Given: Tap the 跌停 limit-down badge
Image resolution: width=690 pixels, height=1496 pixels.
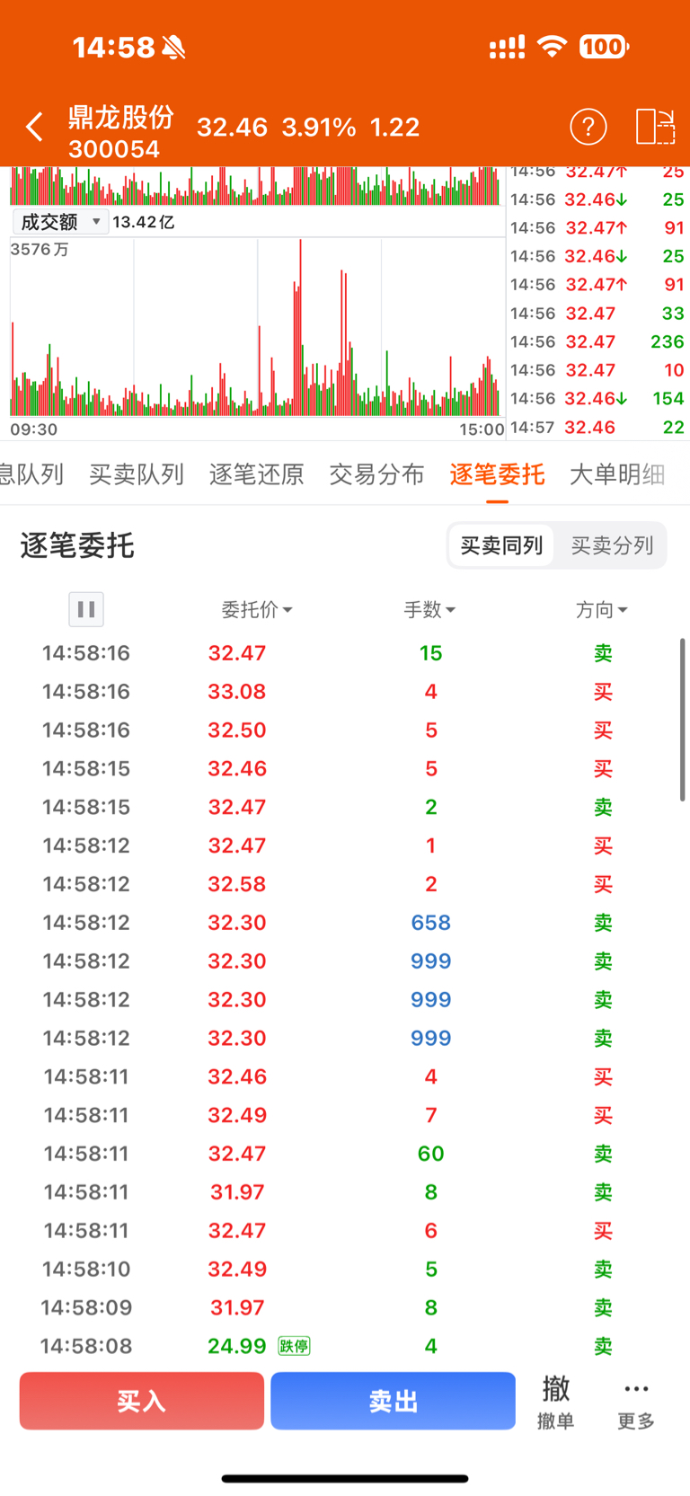Looking at the screenshot, I should pyautogui.click(x=294, y=1346).
